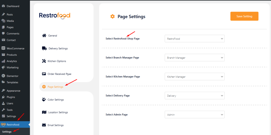Click the Templates folder icon

[x=3, y=82]
